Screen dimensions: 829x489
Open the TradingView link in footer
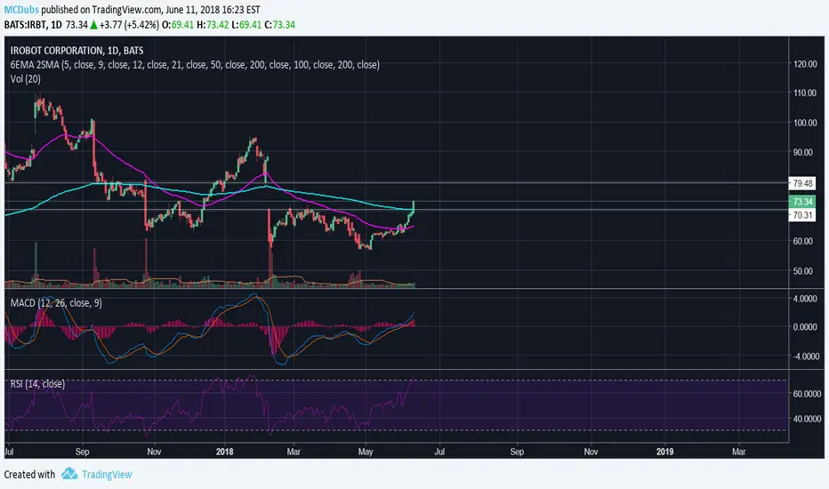click(107, 474)
